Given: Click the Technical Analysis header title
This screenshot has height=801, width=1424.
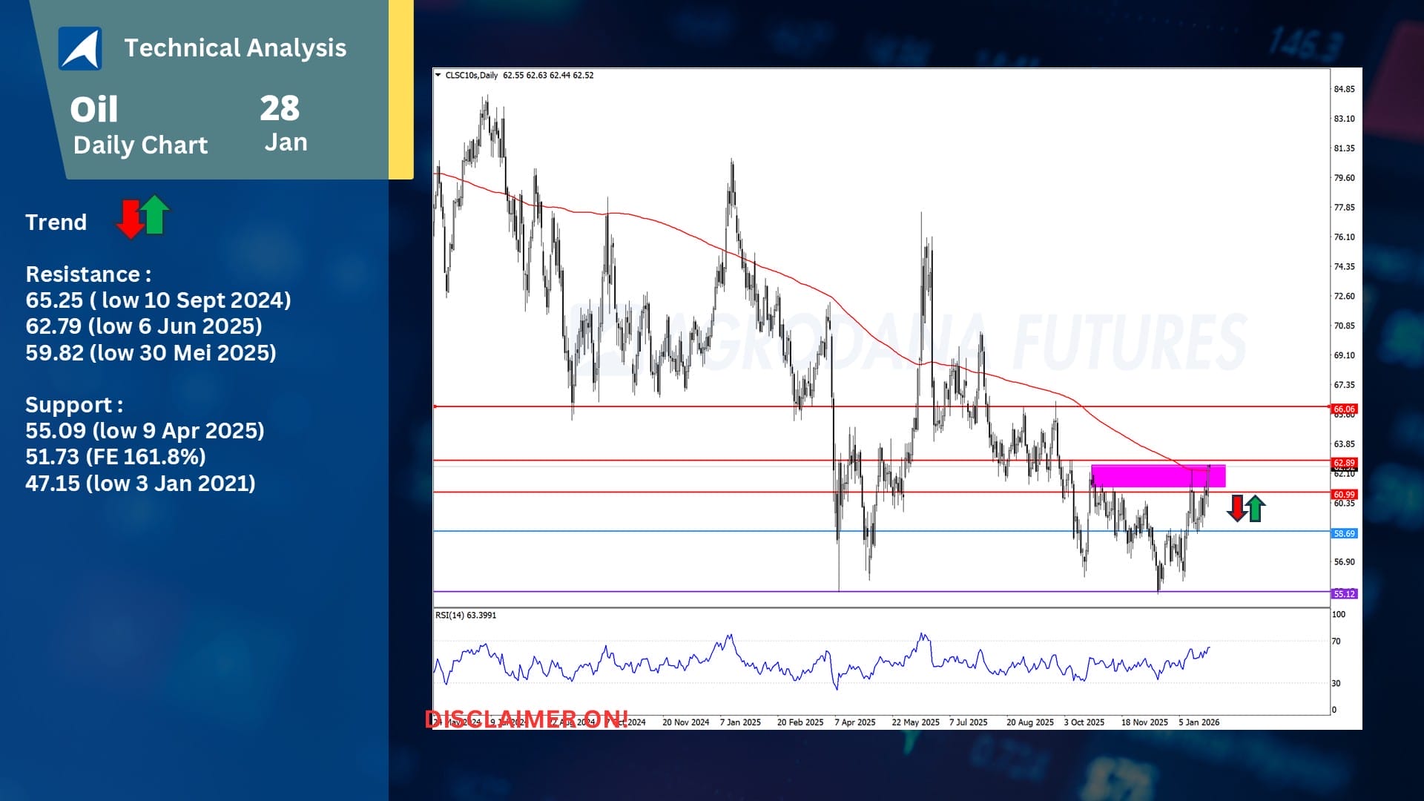Looking at the screenshot, I should pos(235,48).
